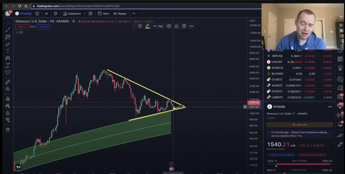Screen dimensions: 345x174
Task: Toggle lock all drawing tools
Action: tap(8, 113)
